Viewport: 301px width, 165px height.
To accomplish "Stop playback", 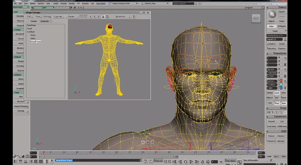I will (186, 162).
